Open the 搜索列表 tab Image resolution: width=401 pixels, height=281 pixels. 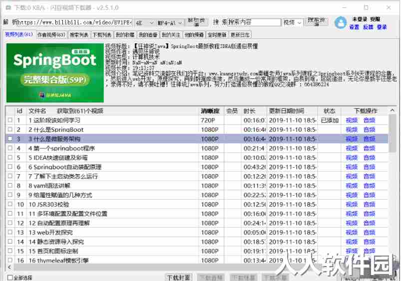click(x=79, y=34)
